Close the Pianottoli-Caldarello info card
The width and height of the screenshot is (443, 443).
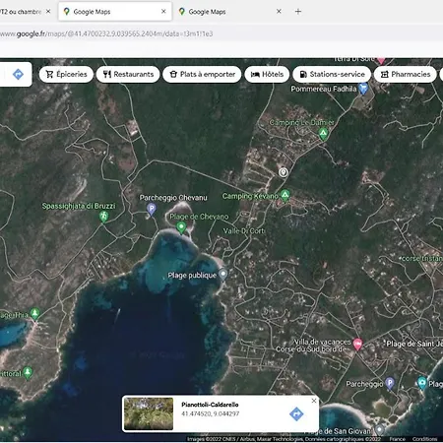314,401
